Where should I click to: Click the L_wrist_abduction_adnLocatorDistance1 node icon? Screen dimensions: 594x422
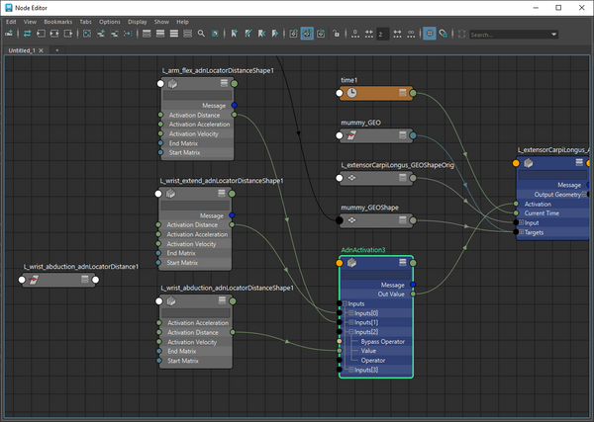click(35, 281)
